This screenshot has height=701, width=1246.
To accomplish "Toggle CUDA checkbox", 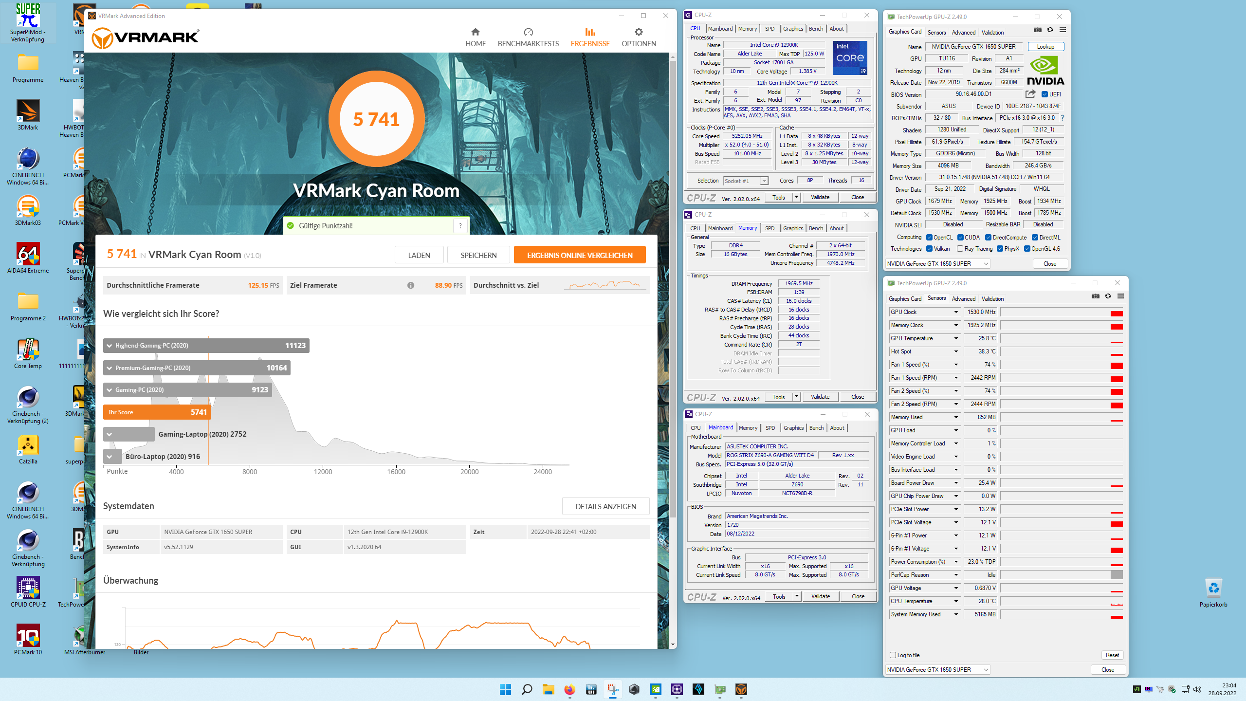I will [x=960, y=238].
